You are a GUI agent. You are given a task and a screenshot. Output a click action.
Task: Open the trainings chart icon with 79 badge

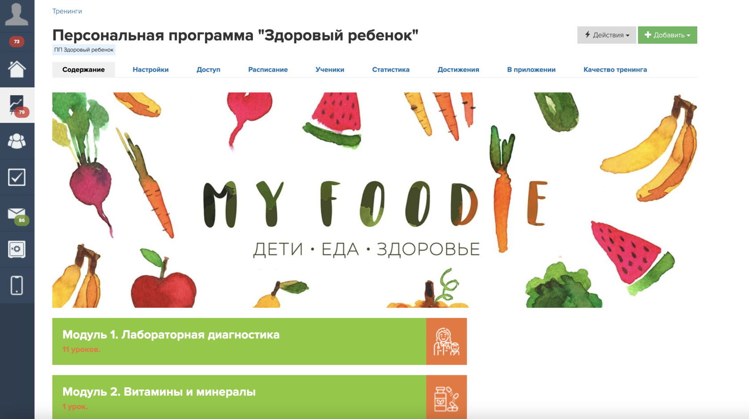[17, 105]
